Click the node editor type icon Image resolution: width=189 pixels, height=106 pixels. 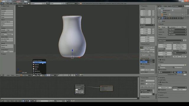[x=2, y=101]
